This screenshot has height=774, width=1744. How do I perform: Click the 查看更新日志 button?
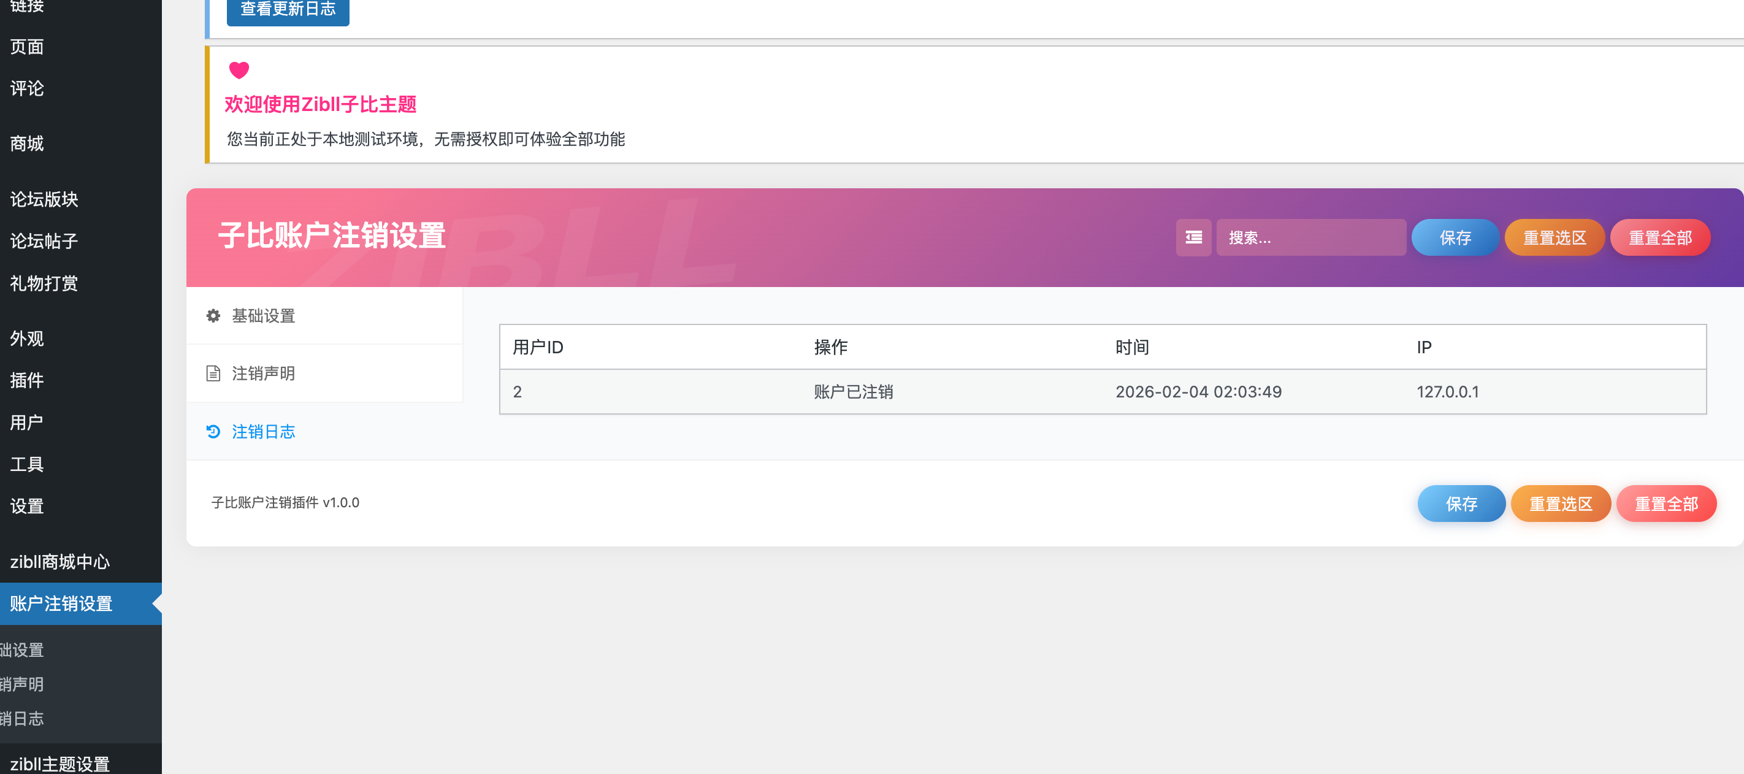[x=288, y=9]
